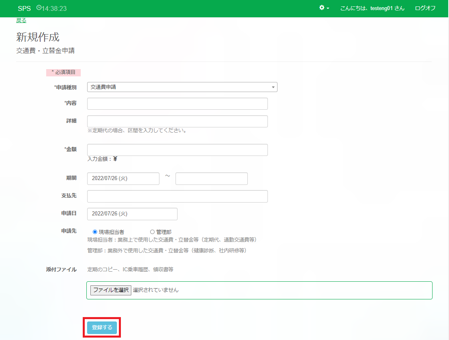The image size is (449, 340).
Task: Click the こんにちは、testeng01 さん user menu
Action: pos(372,8)
